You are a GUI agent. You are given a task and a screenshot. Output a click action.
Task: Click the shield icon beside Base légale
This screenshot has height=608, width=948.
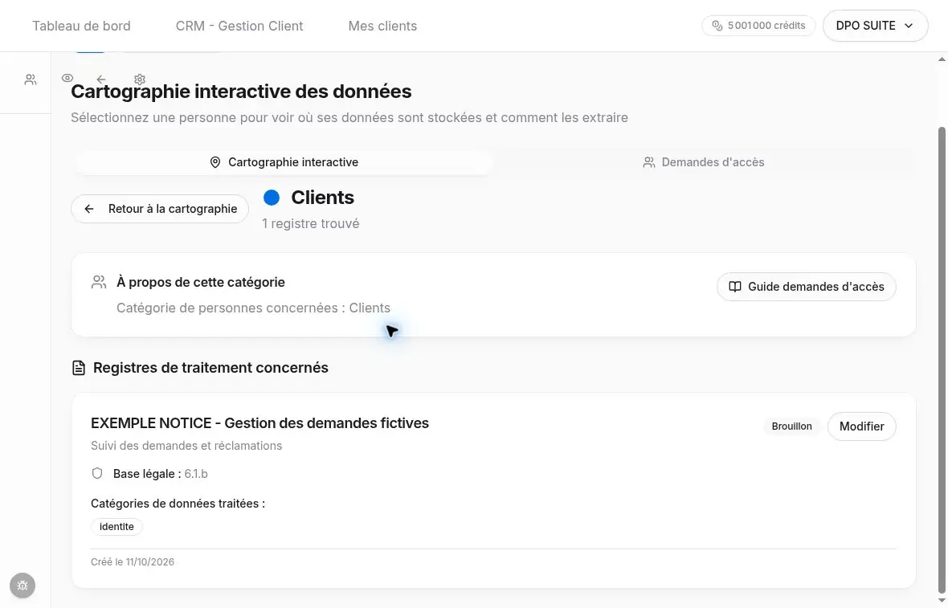point(97,473)
